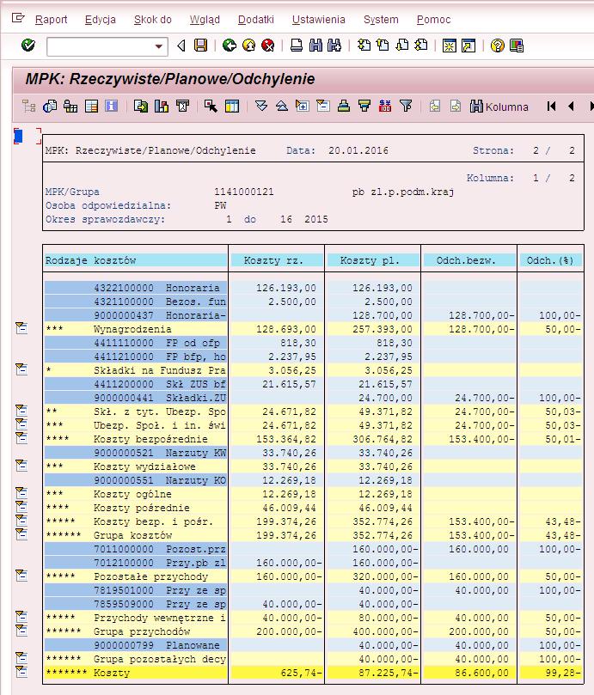The height and width of the screenshot is (695, 594).
Task: Open the Skok do menu
Action: pyautogui.click(x=153, y=20)
